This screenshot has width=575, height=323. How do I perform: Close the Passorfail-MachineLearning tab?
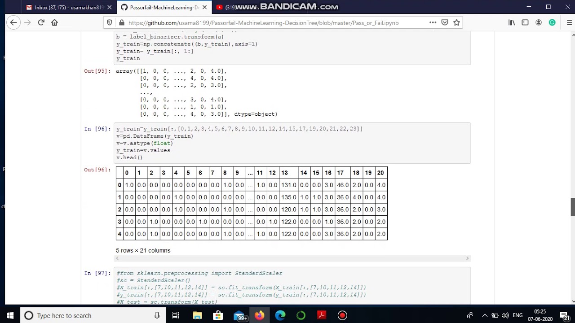[204, 7]
